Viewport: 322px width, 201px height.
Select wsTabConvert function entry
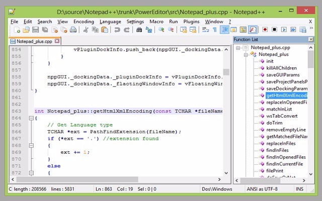(x=282, y=116)
